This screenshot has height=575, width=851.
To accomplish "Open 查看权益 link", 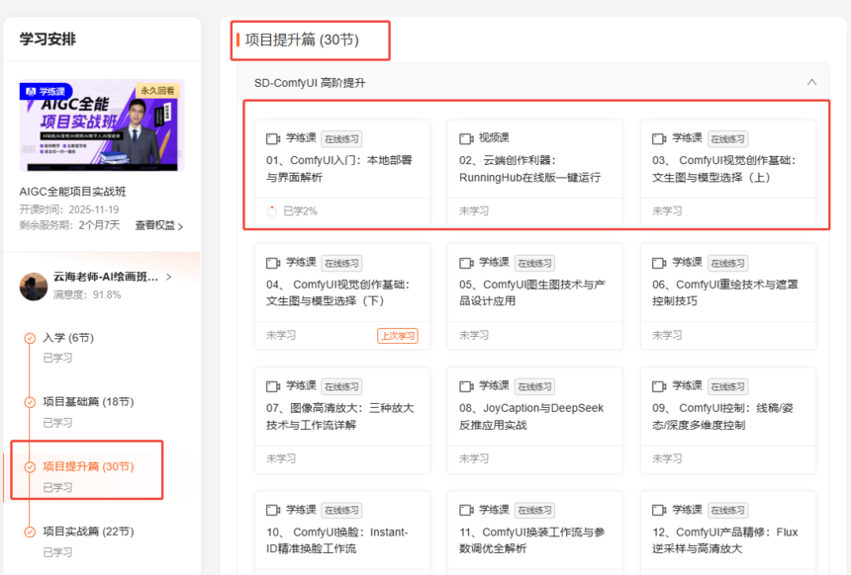I will click(159, 225).
